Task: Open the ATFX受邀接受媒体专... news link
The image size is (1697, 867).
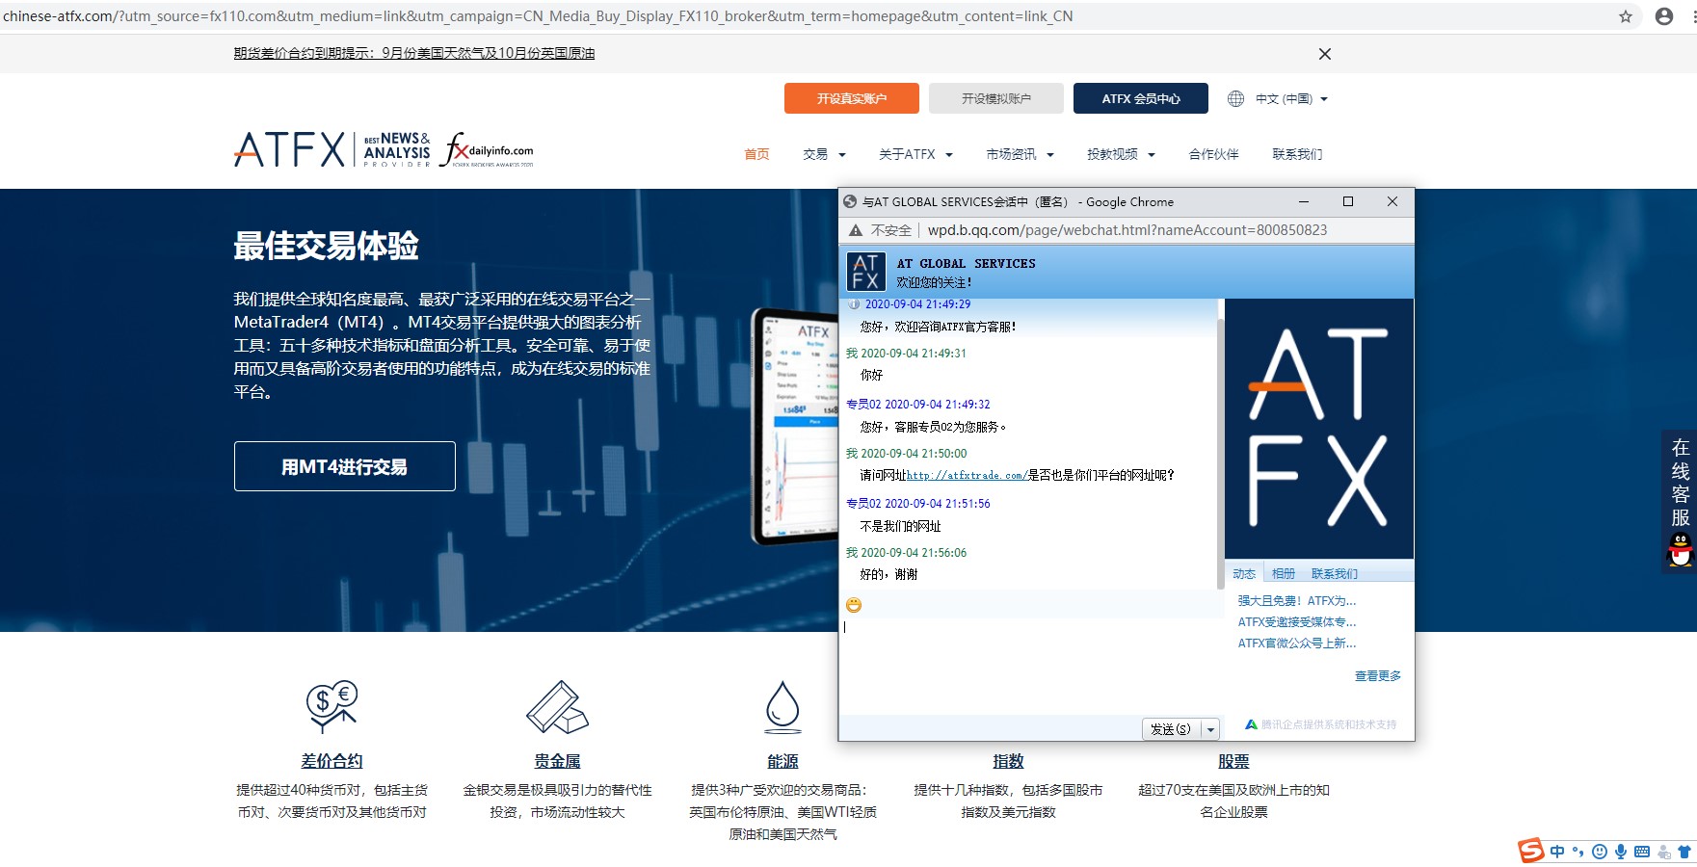Action: point(1297,621)
